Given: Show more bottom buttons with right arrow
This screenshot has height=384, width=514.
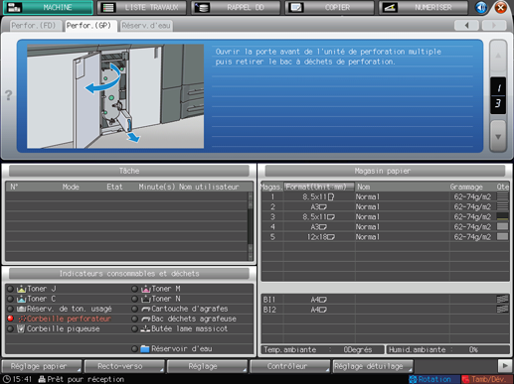Looking at the screenshot, I should point(505,366).
